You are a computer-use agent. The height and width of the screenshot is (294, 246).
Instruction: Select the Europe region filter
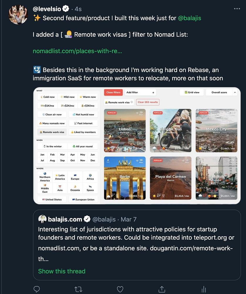75,177
